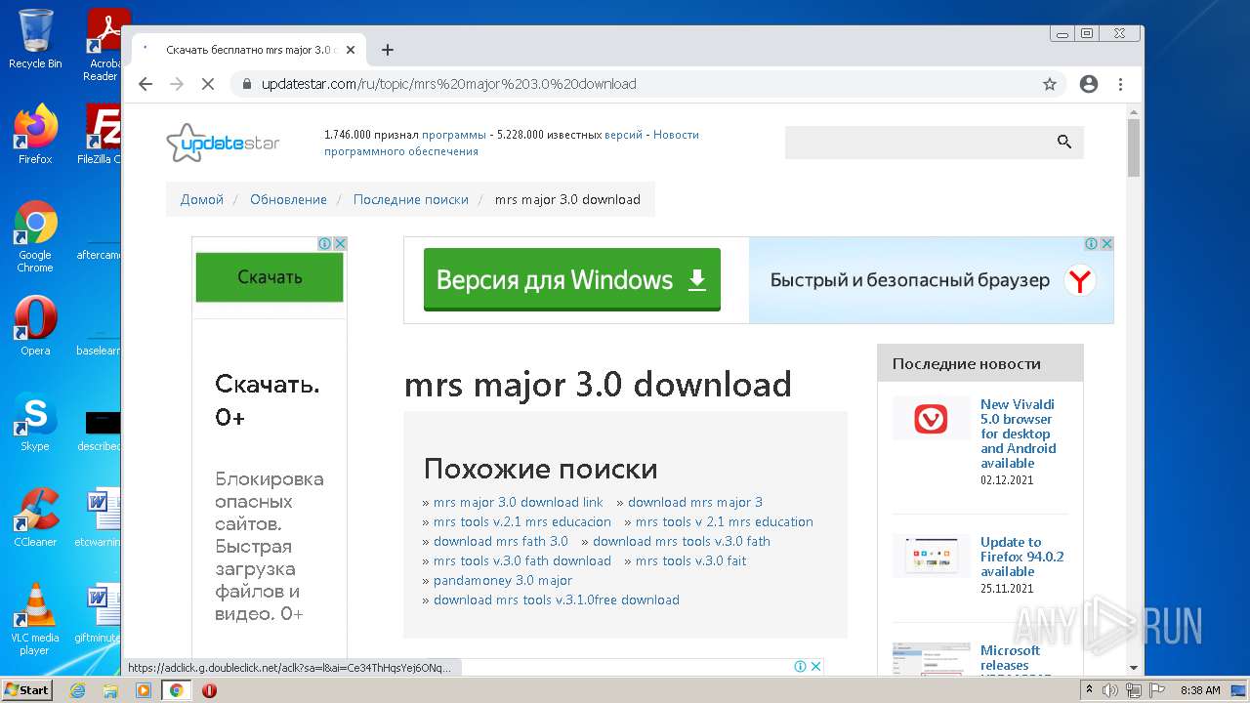Click the green Скачать ad button
Image resolution: width=1250 pixels, height=703 pixels.
270,277
